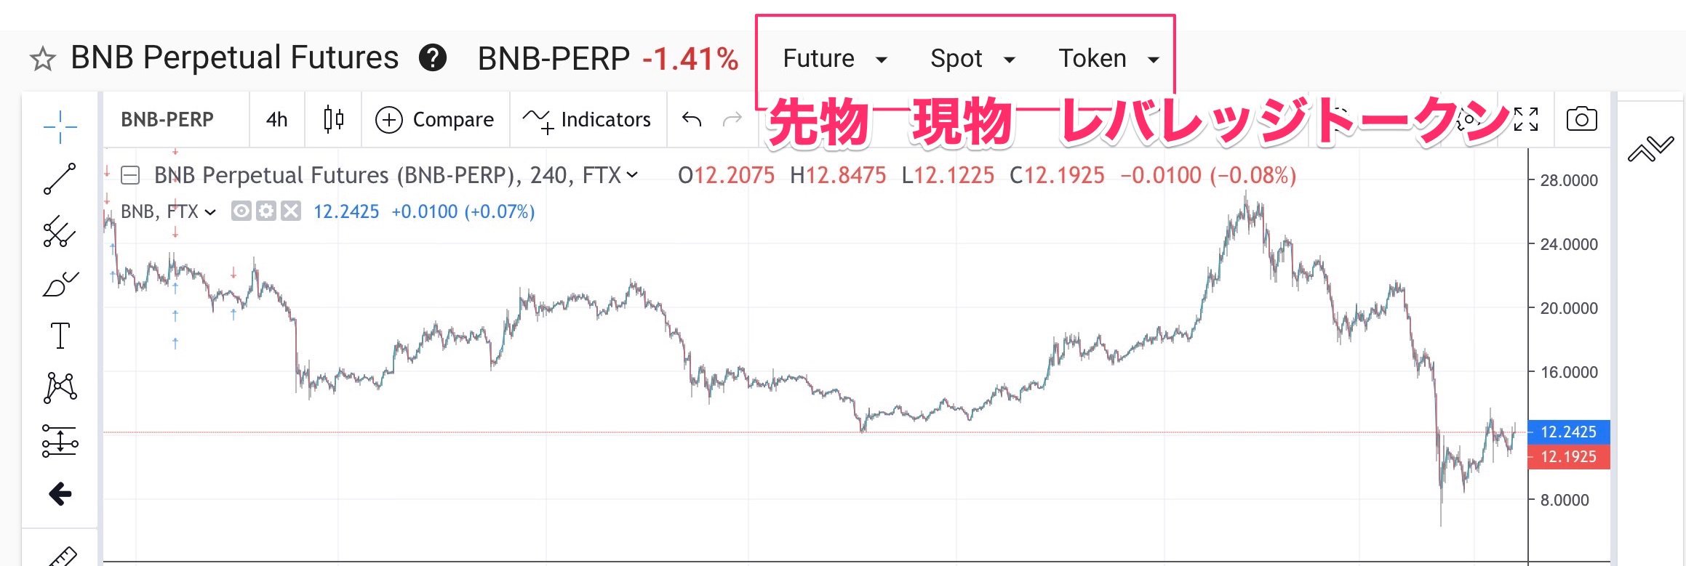This screenshot has height=566, width=1686.
Task: Remove the BNB, FTX comparison series
Action: pos(291,211)
